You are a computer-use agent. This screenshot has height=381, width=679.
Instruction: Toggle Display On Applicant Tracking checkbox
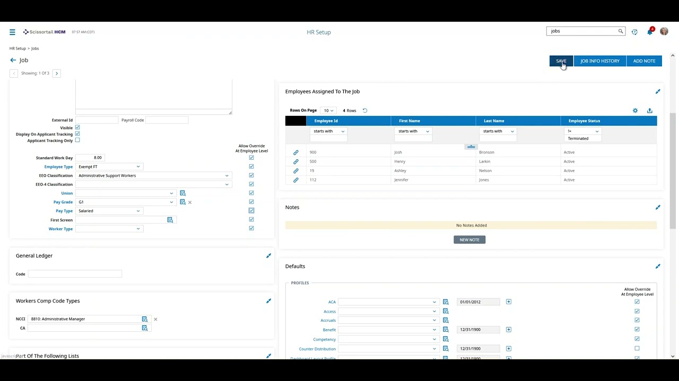77,134
